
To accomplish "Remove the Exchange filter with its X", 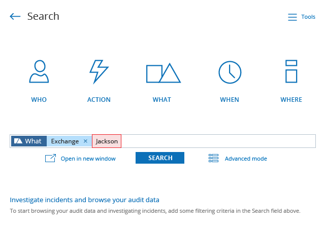I will click(85, 141).
